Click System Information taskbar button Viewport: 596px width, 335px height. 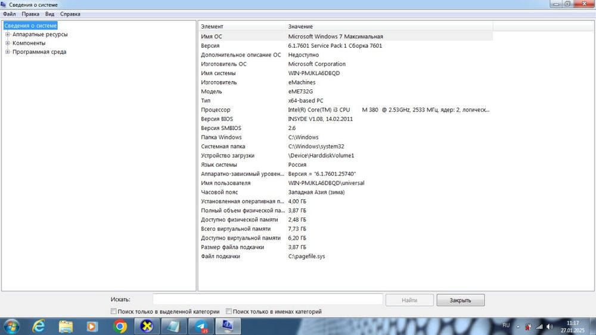[x=228, y=326]
